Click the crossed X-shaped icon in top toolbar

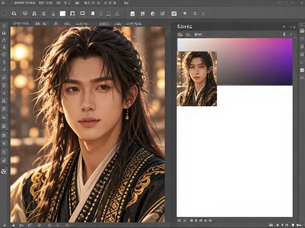point(92,13)
